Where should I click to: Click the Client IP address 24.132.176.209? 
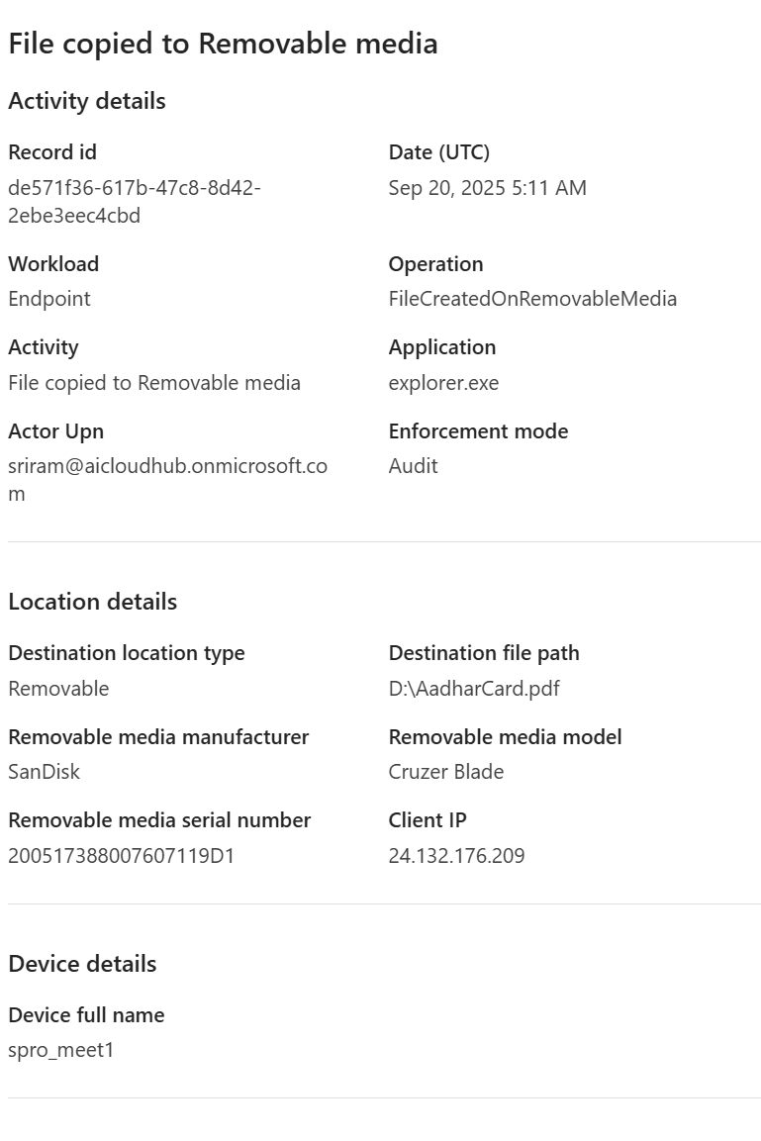click(456, 856)
